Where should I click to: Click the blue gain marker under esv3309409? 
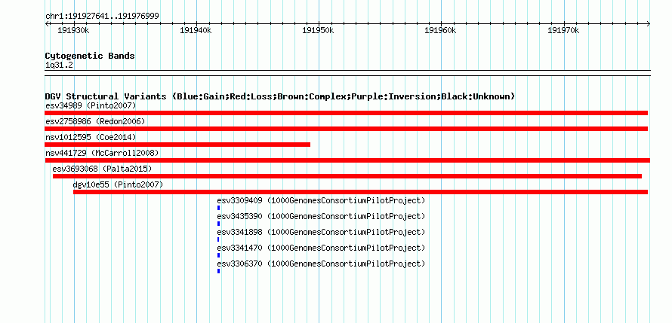[218, 208]
